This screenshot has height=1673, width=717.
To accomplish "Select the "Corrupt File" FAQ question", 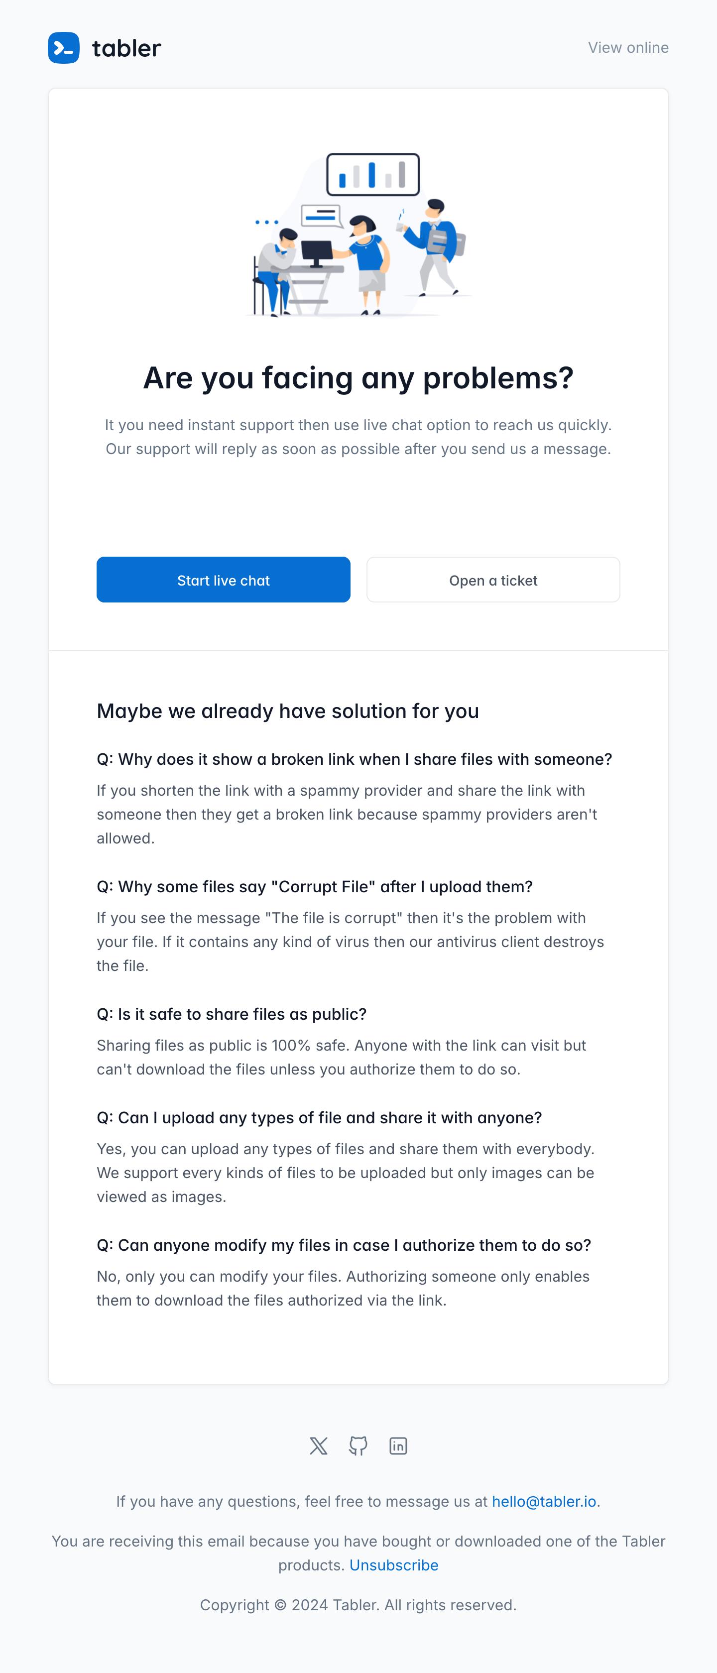I will click(x=314, y=886).
